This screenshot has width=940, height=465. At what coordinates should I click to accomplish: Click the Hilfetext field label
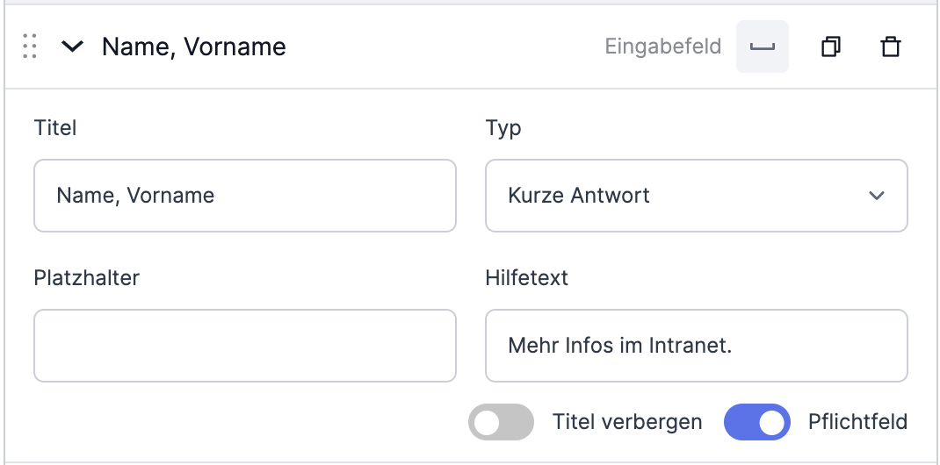pyautogui.click(x=527, y=277)
